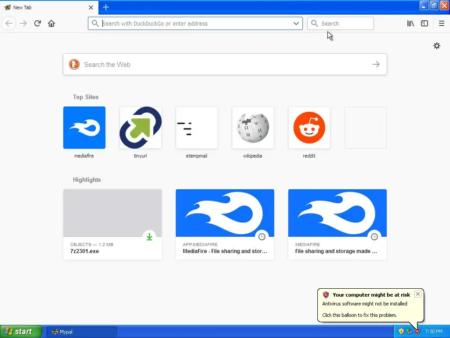Click the 7z2301.exe file name text
Viewport: 450px width, 338px height.
tap(84, 251)
